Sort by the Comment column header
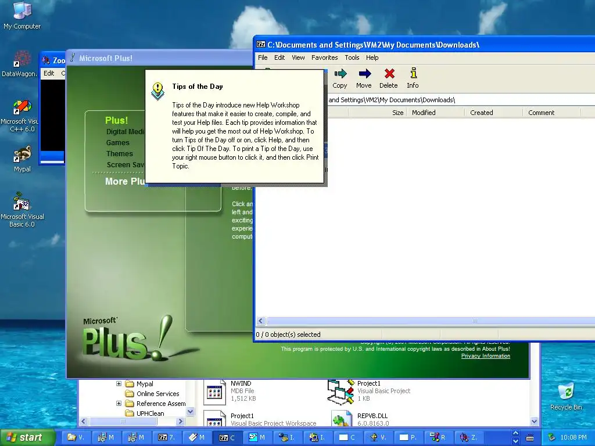The height and width of the screenshot is (446, 595). point(552,113)
